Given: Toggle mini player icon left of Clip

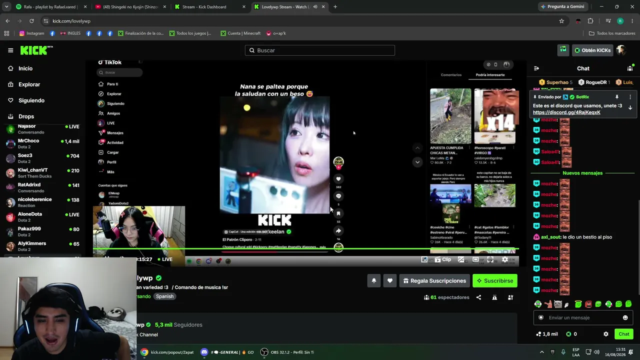Looking at the screenshot, I should click(x=424, y=259).
